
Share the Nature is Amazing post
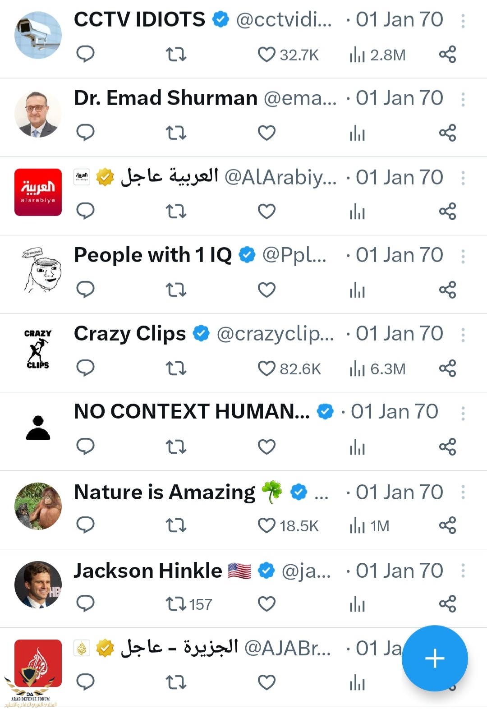point(447,525)
